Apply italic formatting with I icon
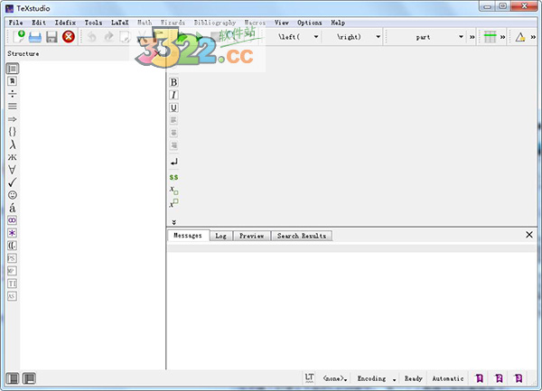Image resolution: width=542 pixels, height=391 pixels. tap(173, 95)
